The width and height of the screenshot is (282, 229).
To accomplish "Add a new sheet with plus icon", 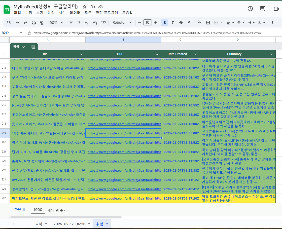I will pyautogui.click(x=14, y=224).
